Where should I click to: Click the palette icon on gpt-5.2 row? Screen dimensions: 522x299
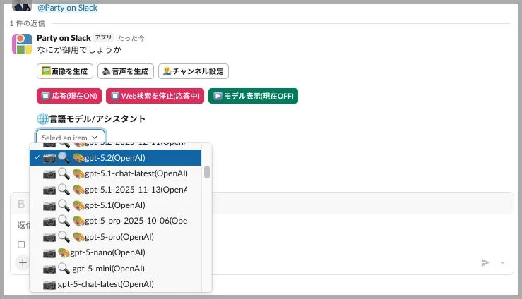pyautogui.click(x=78, y=158)
